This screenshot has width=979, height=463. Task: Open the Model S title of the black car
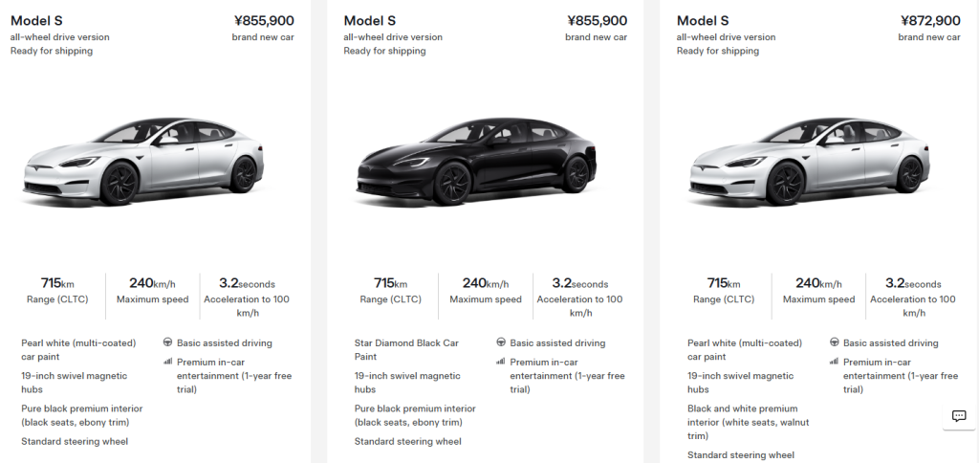pos(370,20)
